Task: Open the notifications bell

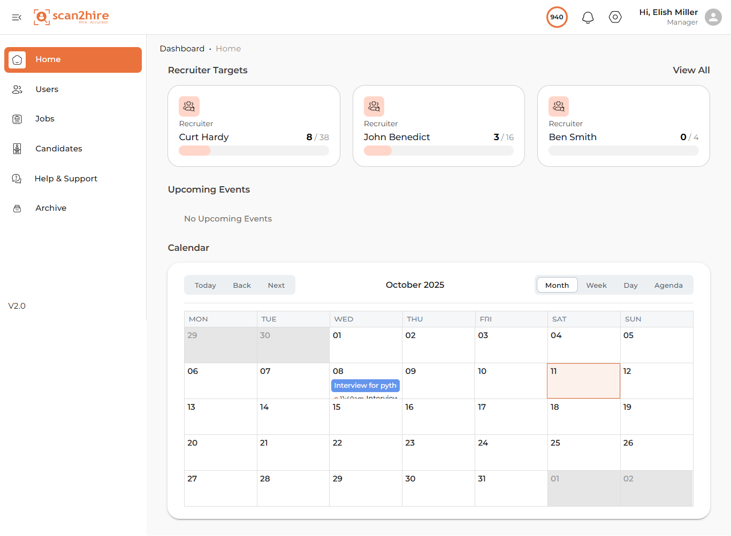Action: 588,18
